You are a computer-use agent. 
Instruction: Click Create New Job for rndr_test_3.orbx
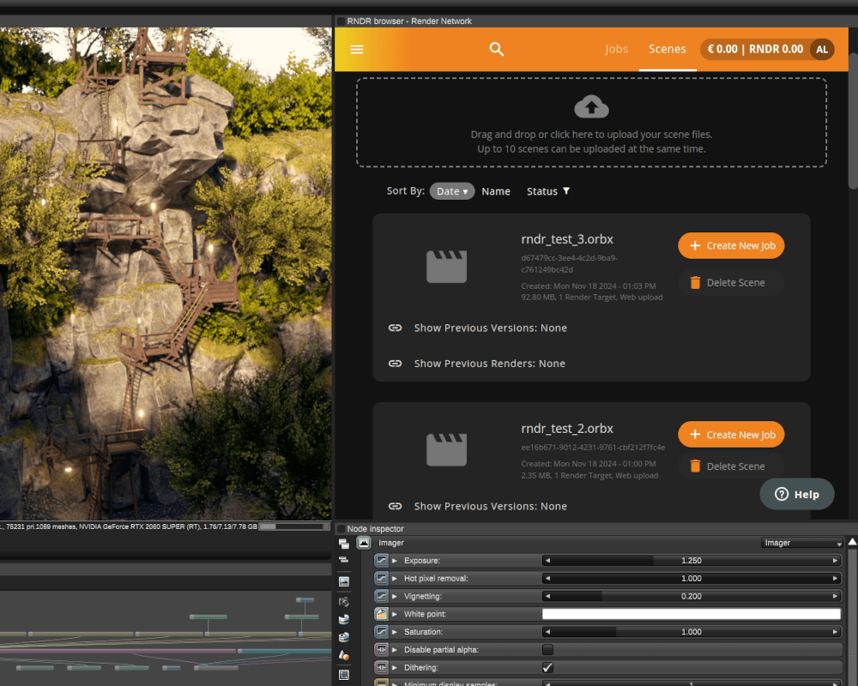[x=731, y=245]
